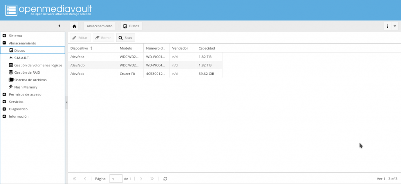Open the home breadcrumb icon
Image resolution: width=401 pixels, height=184 pixels.
pos(74,26)
